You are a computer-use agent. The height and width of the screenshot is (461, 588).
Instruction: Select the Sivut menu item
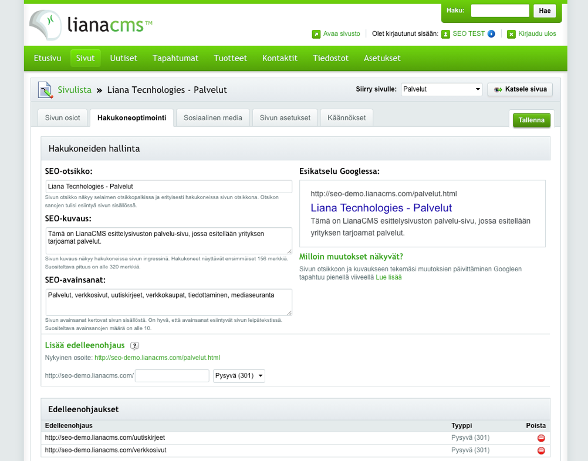pos(86,58)
